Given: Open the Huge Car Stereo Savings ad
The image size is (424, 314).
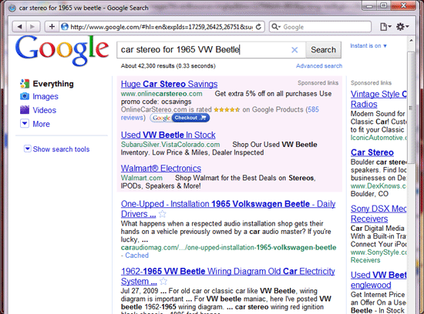Looking at the screenshot, I should (x=170, y=84).
